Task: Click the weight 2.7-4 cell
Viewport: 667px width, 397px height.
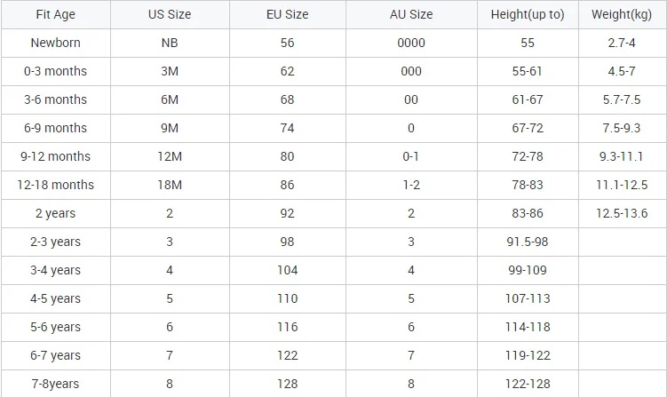Action: click(623, 43)
